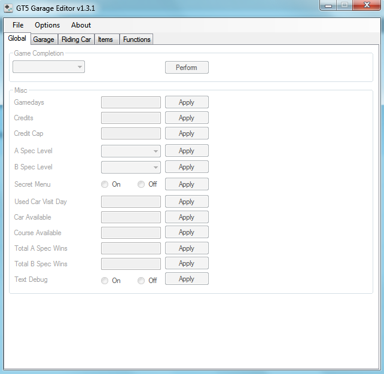Viewport: 384px width, 374px height.
Task: Apply the Total B Spec Wins value
Action: 187,263
